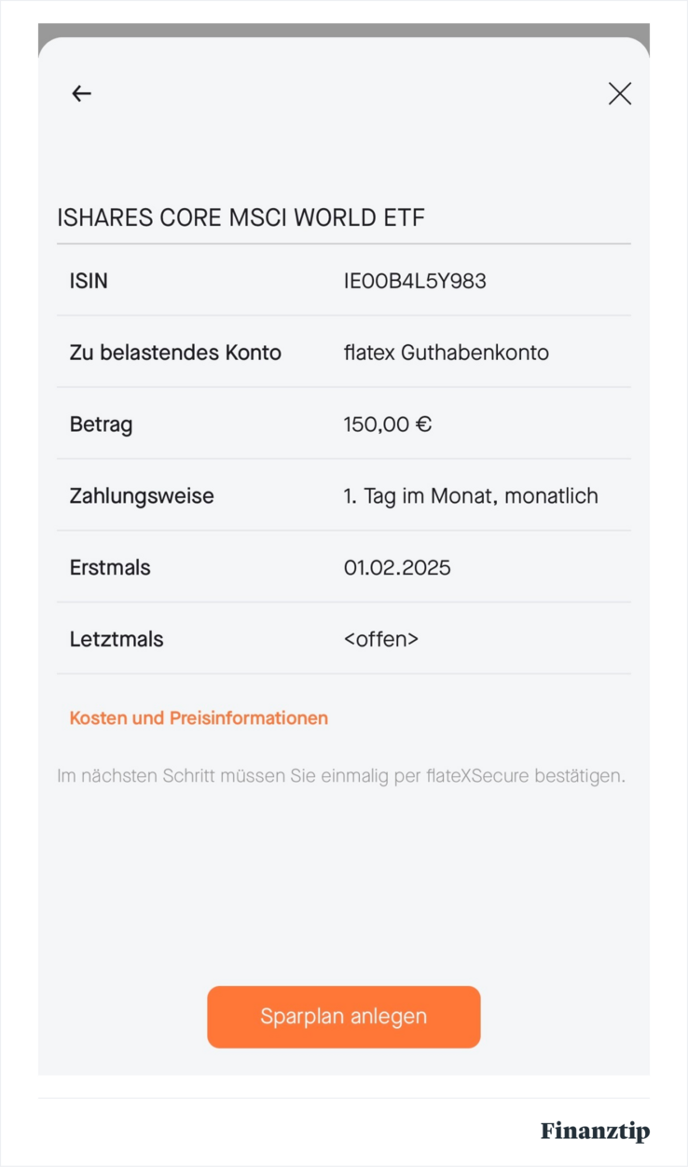Image resolution: width=688 pixels, height=1167 pixels.
Task: Open Kosten und Preisinformationen link
Action: pos(199,718)
